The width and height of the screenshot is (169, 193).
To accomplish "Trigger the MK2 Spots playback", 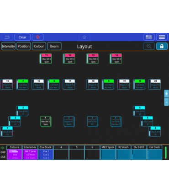I will tap(108, 152).
